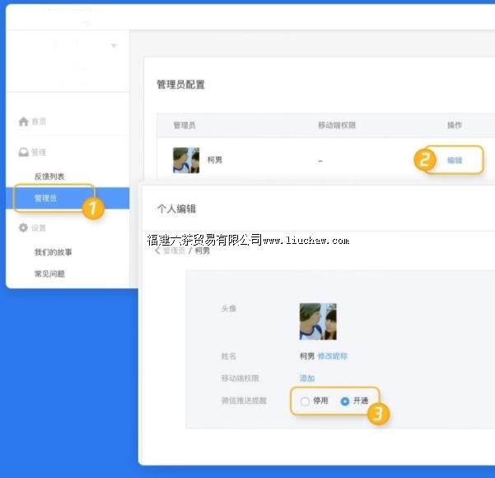Click the 移动端权限 column header

337,125
